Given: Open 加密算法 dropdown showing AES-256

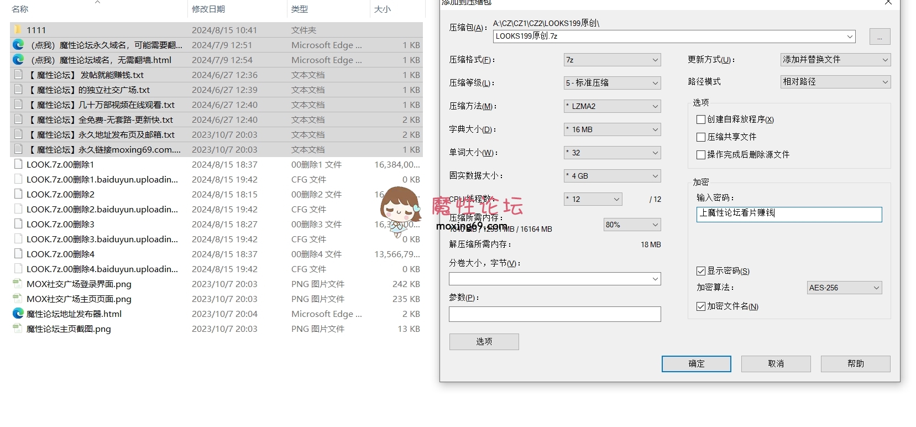Looking at the screenshot, I should click(x=845, y=288).
